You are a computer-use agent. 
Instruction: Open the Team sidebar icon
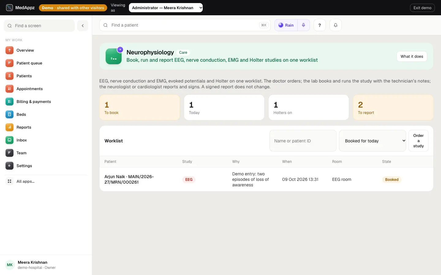[9, 153]
